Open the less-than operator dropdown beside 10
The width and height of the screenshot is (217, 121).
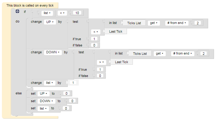(x=62, y=13)
